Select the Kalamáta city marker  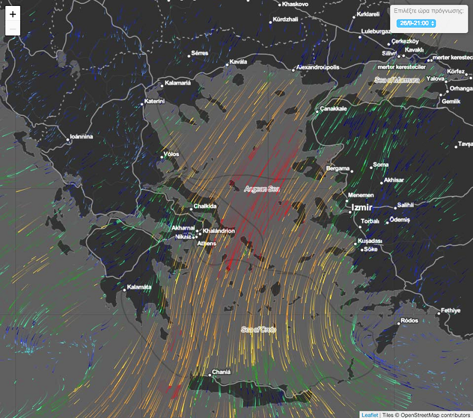(x=125, y=289)
